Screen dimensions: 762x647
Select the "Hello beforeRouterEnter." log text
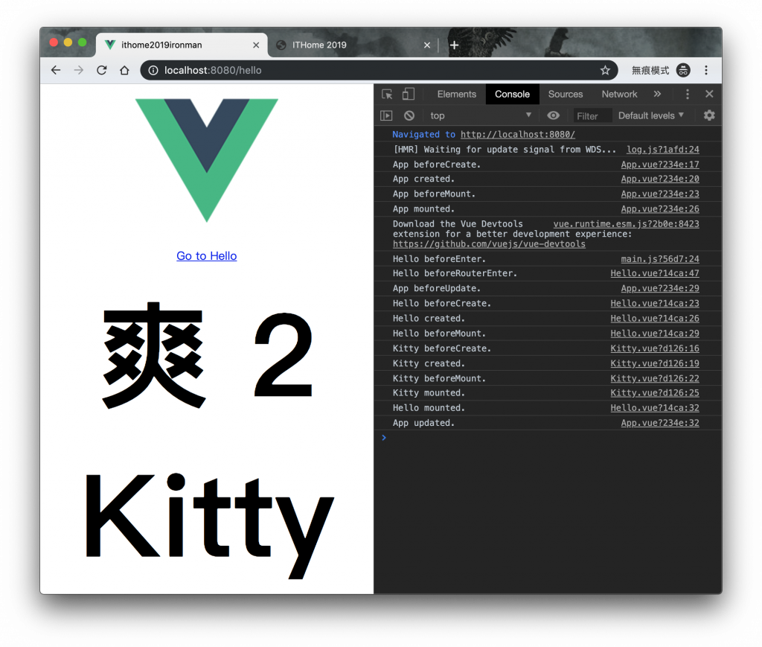point(455,273)
